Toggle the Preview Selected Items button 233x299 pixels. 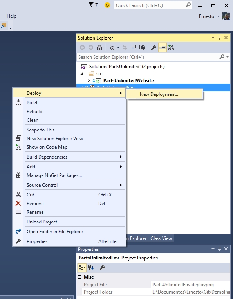click(x=163, y=47)
